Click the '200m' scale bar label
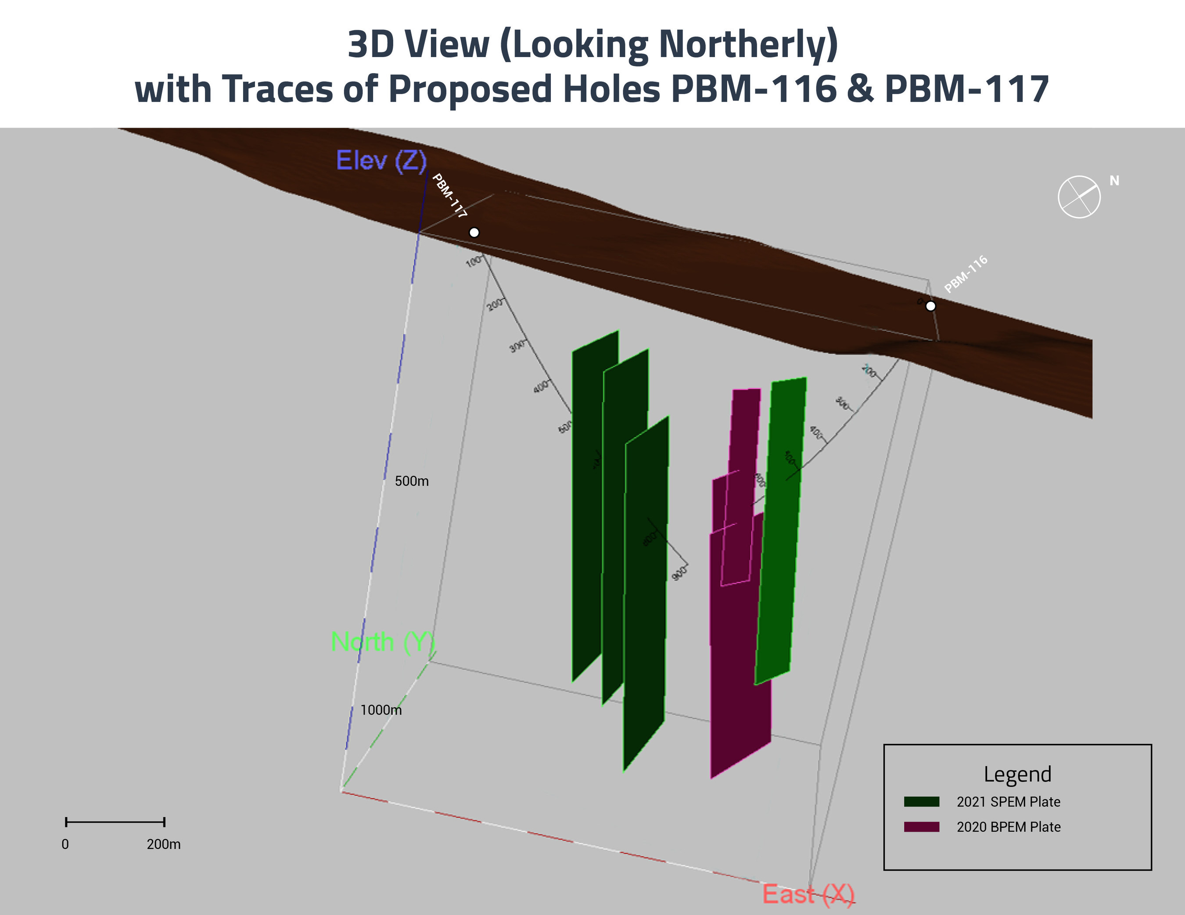This screenshot has width=1185, height=915. 163,844
